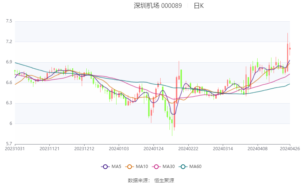Click the x-axis date 20240426

pyautogui.click(x=290, y=149)
